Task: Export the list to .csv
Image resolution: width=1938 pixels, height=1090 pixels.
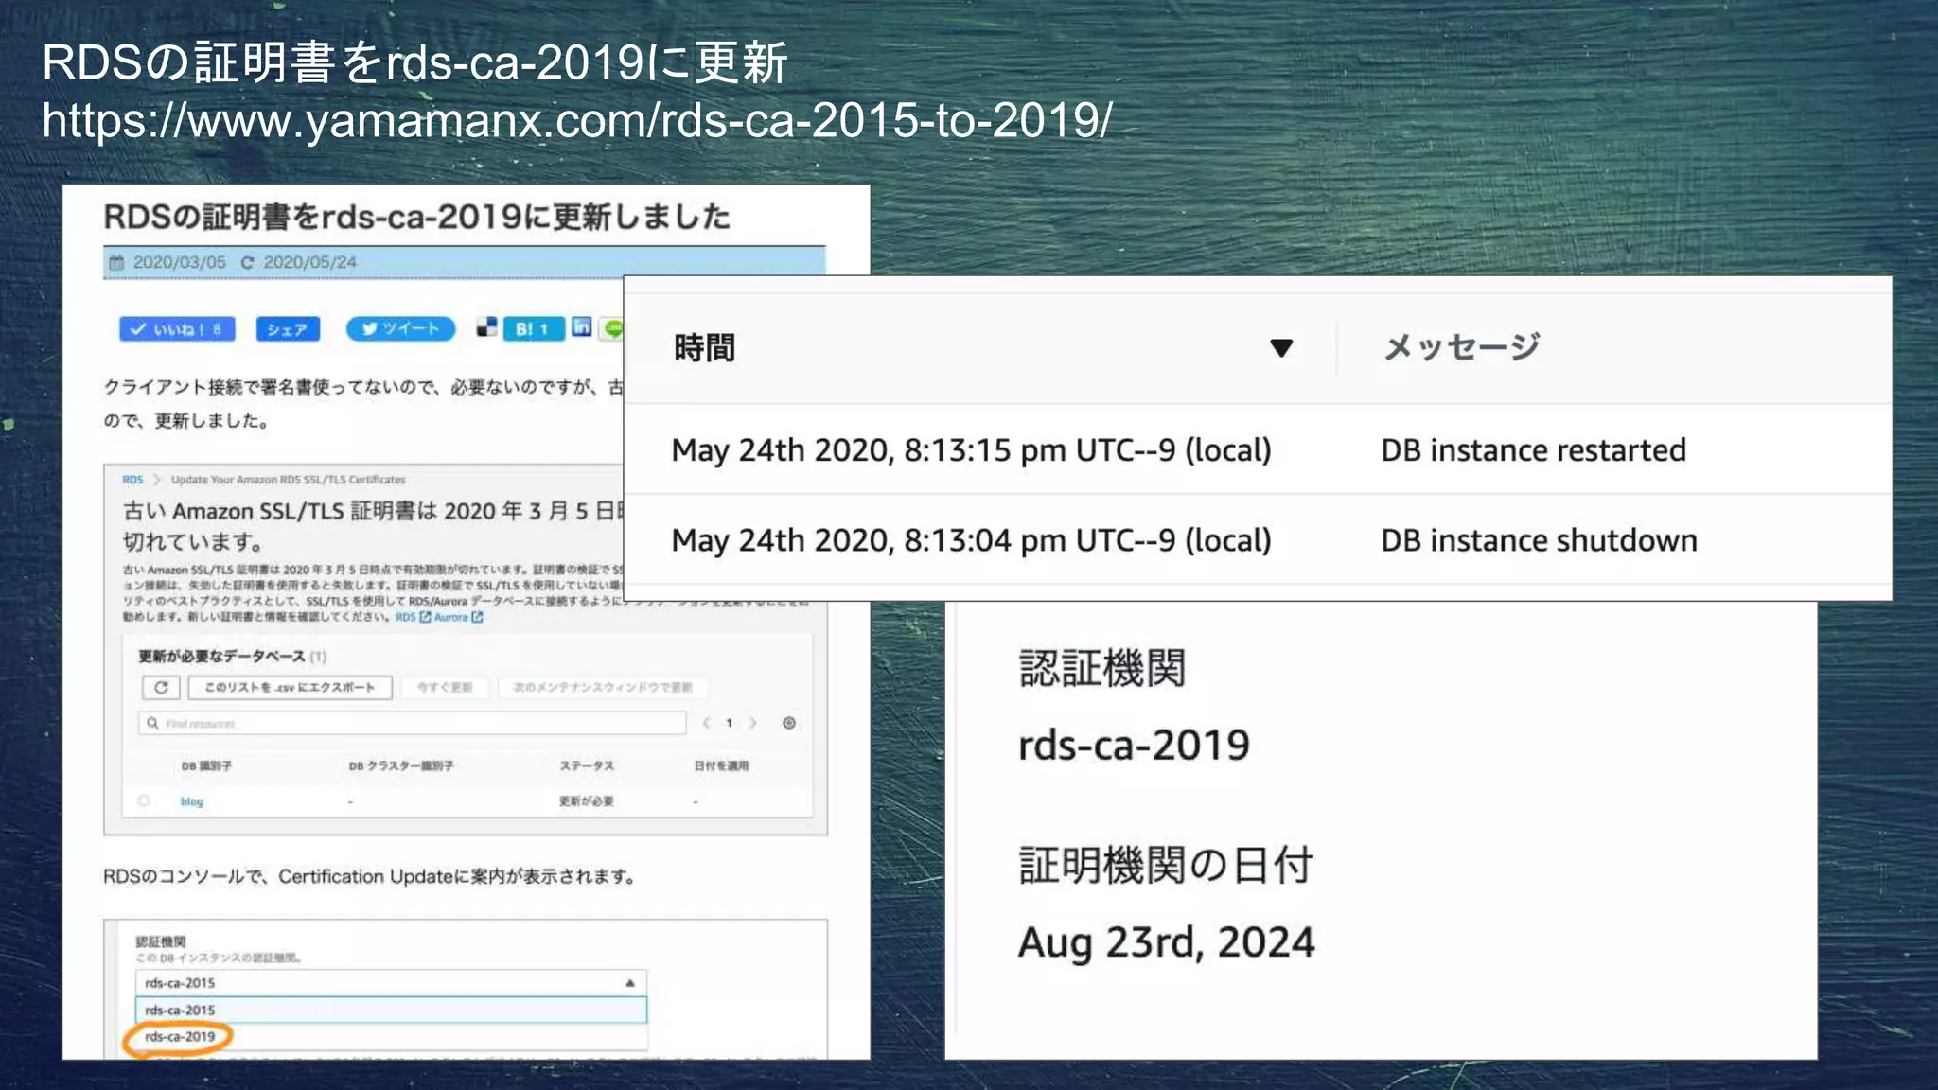Action: pos(290,687)
